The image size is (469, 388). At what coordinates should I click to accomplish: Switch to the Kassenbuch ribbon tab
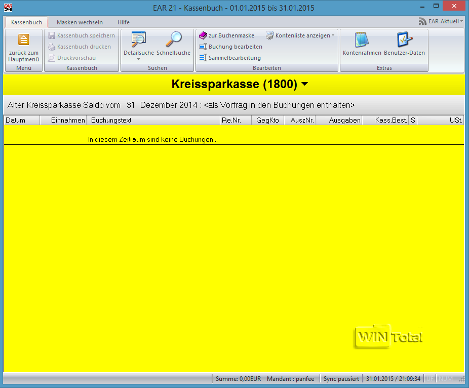pos(26,22)
